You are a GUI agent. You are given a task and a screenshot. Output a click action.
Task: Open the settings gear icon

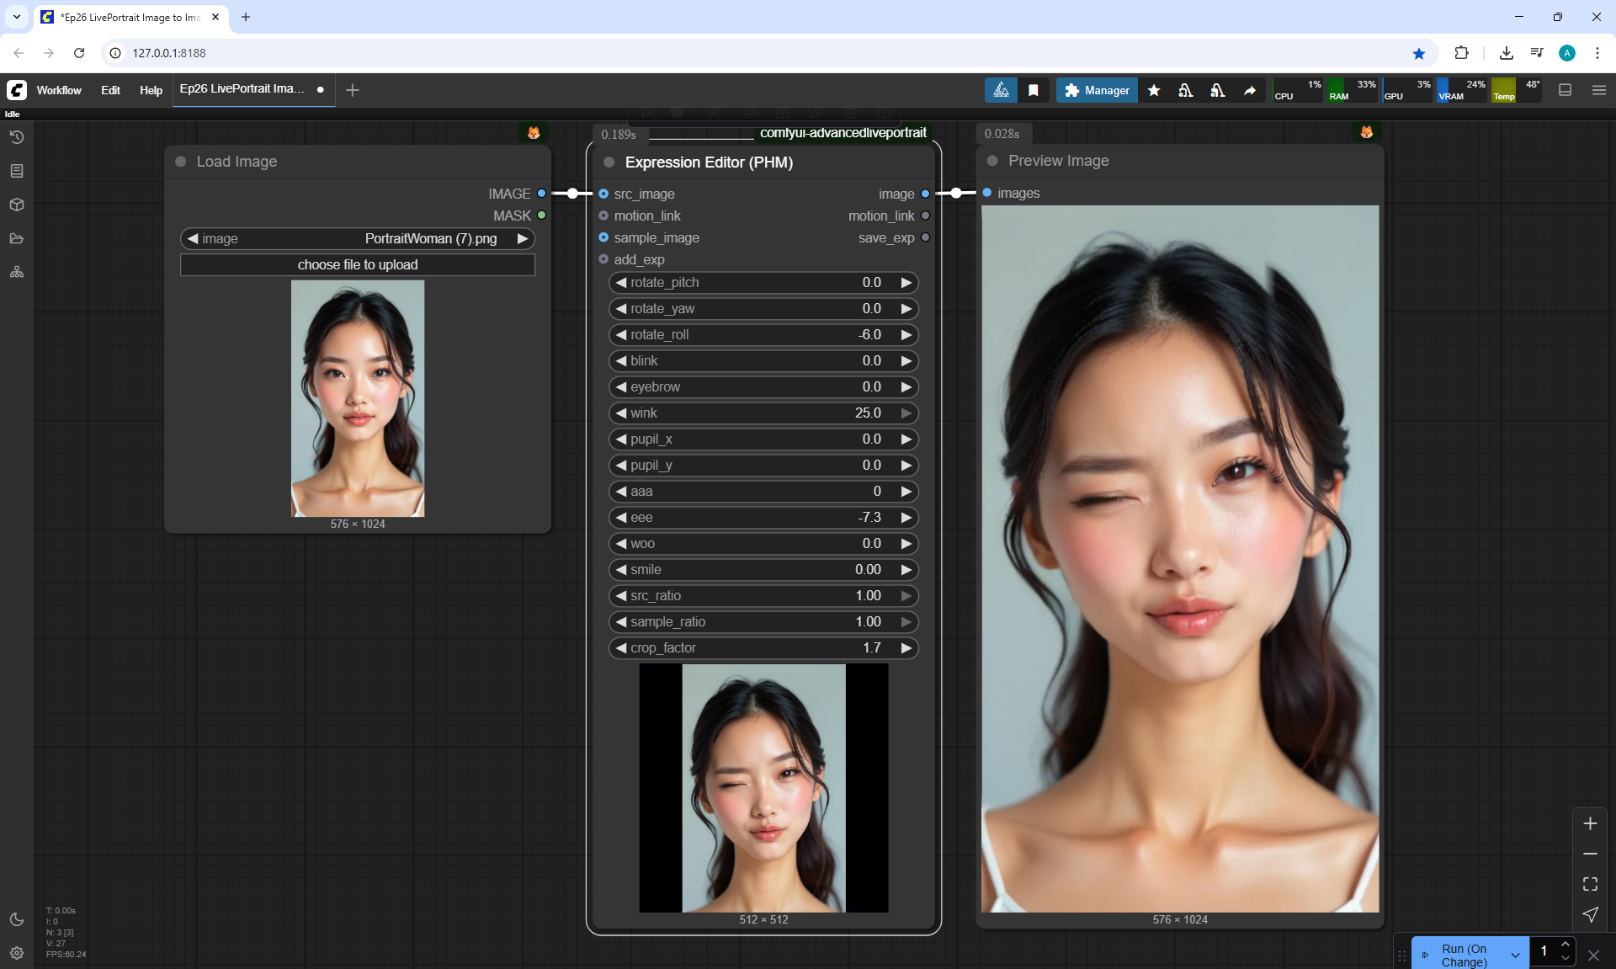coord(16,953)
